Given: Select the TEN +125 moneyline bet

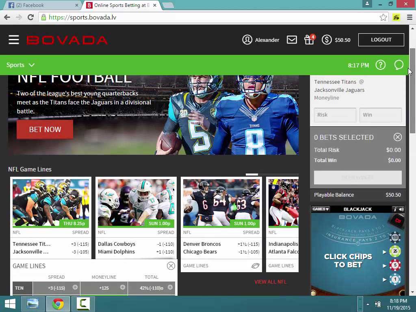Looking at the screenshot, I should pyautogui.click(x=104, y=288).
